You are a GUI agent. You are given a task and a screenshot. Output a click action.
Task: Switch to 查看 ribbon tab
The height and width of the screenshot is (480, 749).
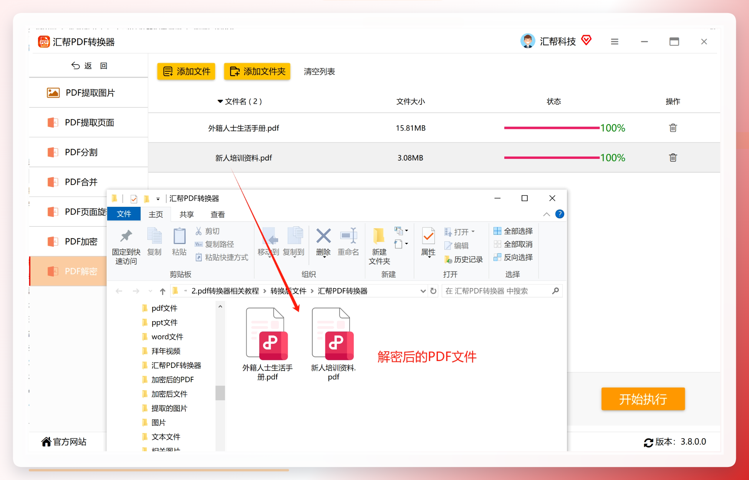[218, 214]
